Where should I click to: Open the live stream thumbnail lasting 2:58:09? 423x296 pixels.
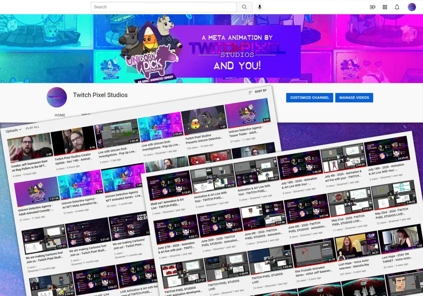pyautogui.click(x=227, y=266)
